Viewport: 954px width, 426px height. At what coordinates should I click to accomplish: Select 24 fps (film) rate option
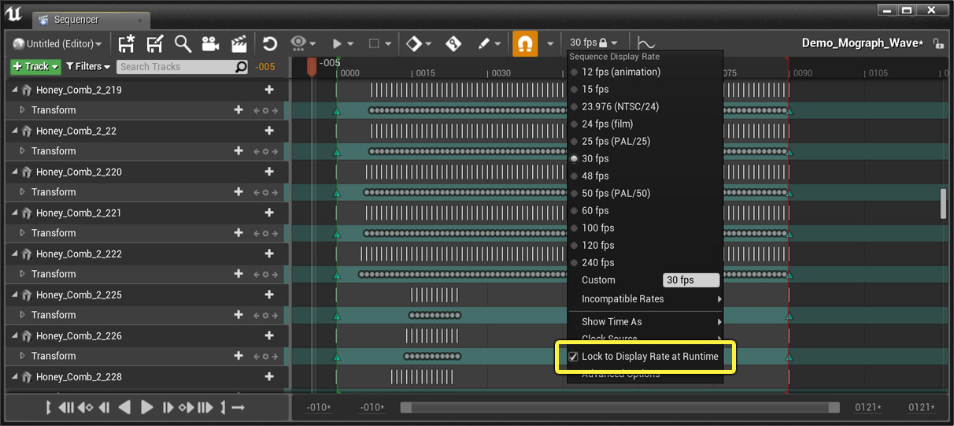pyautogui.click(x=607, y=124)
